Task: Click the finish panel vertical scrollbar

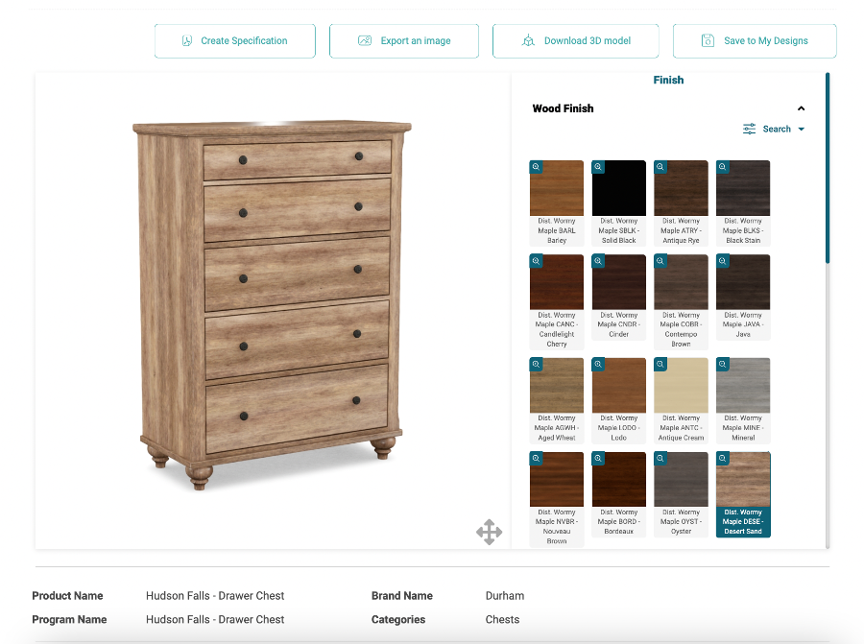Action: pos(828,168)
